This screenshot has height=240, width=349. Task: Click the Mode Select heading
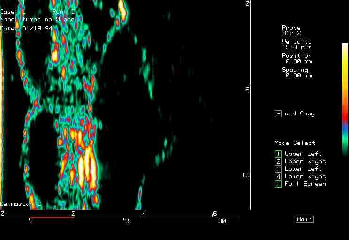coord(295,143)
